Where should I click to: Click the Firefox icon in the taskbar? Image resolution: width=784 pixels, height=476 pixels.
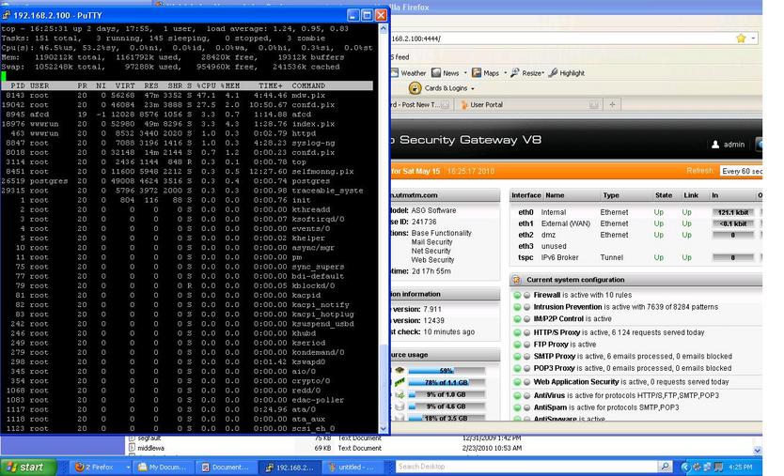pyautogui.click(x=79, y=467)
